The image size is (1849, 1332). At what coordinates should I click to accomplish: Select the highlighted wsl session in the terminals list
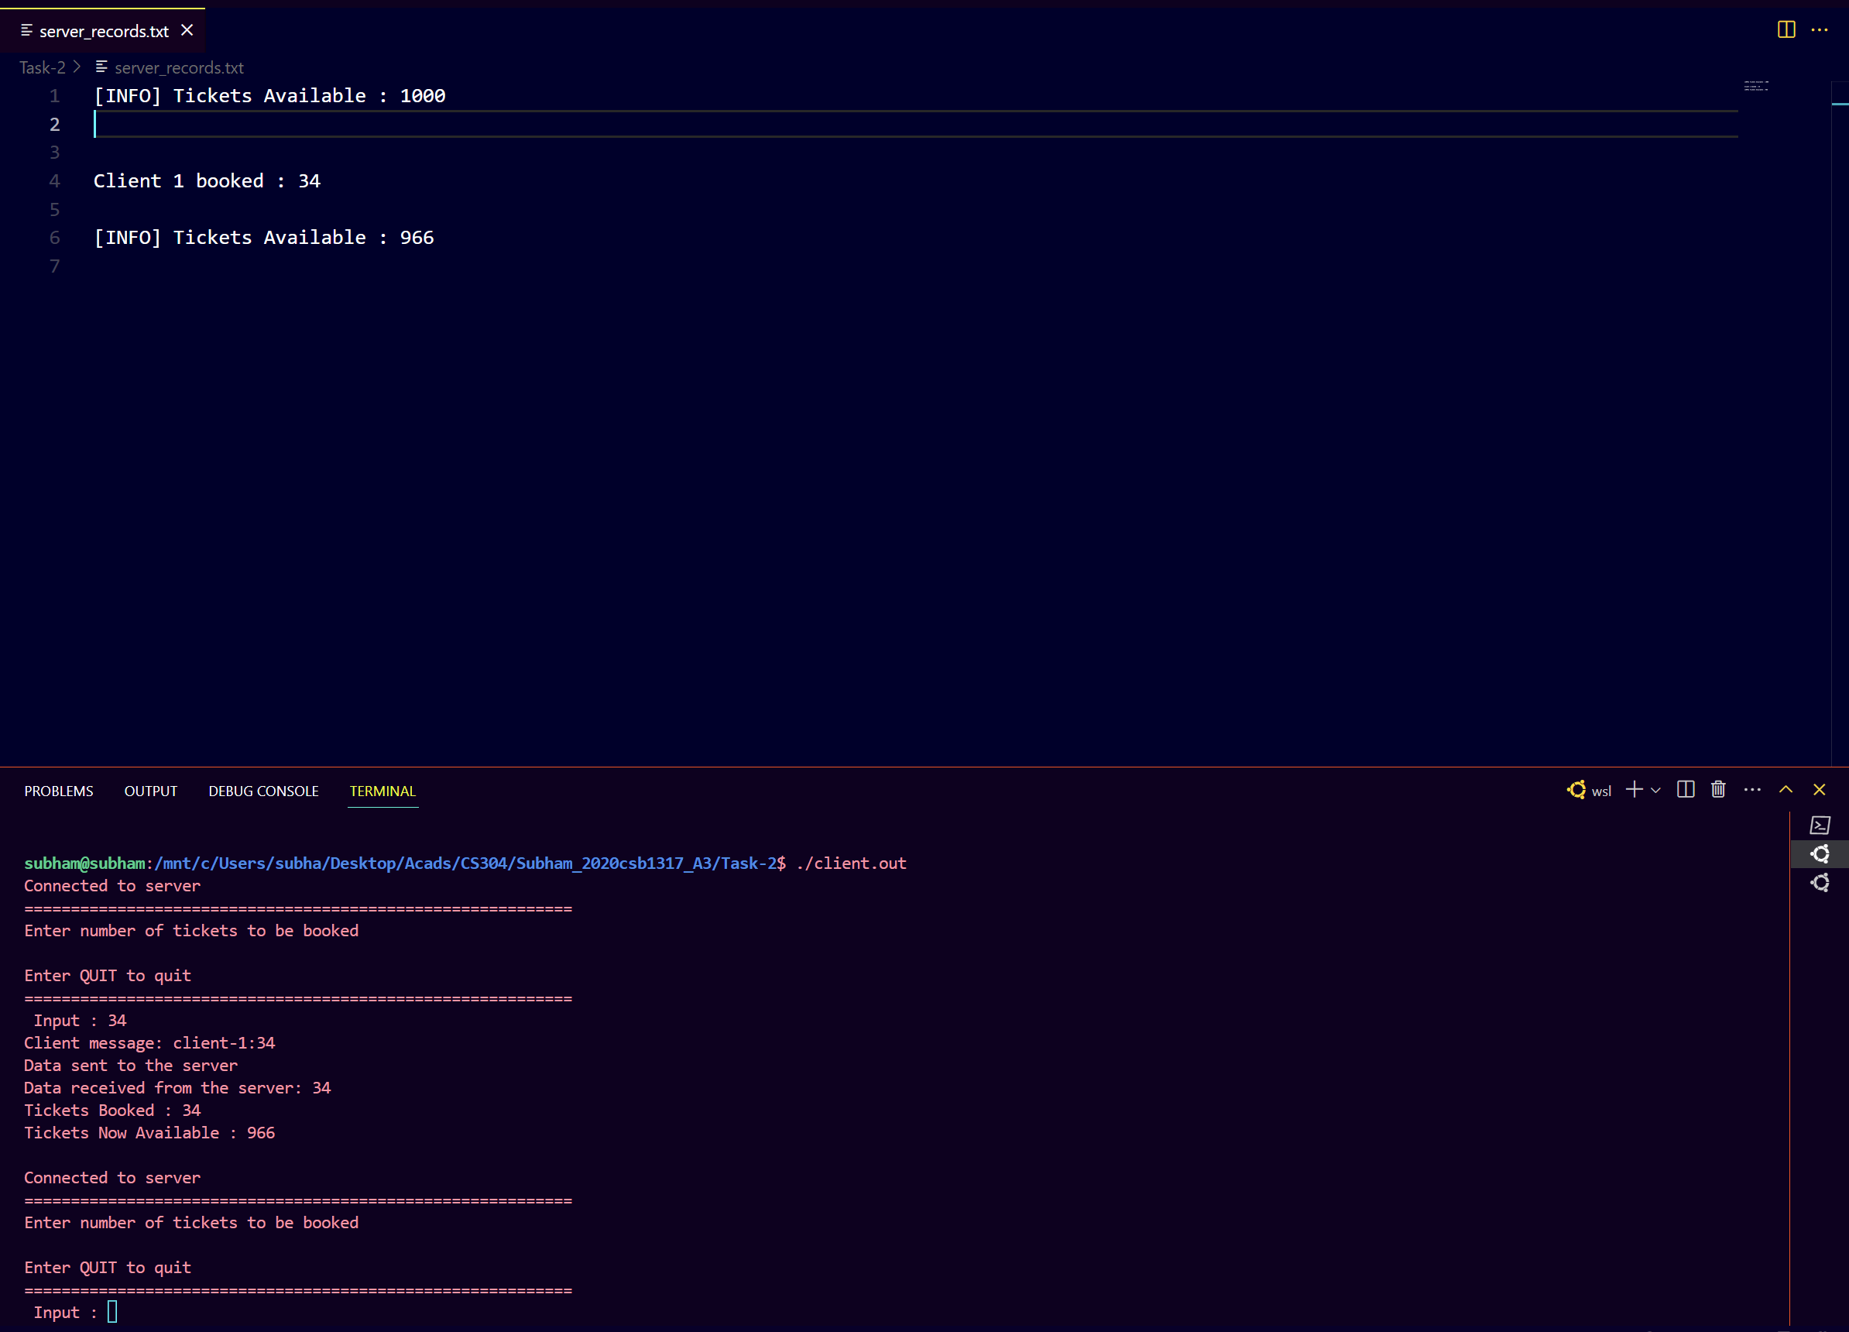(1820, 853)
